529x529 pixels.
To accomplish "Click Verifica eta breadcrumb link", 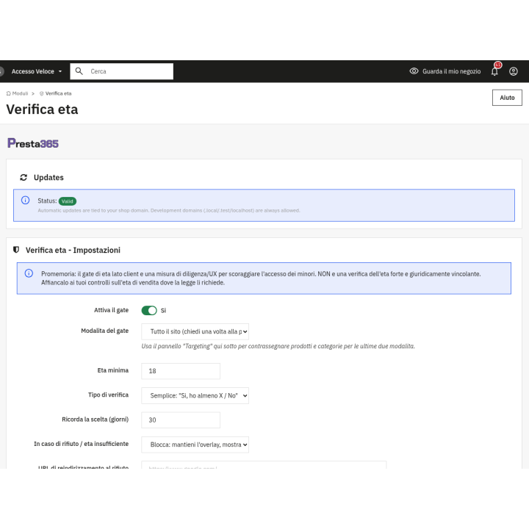I will [x=58, y=93].
